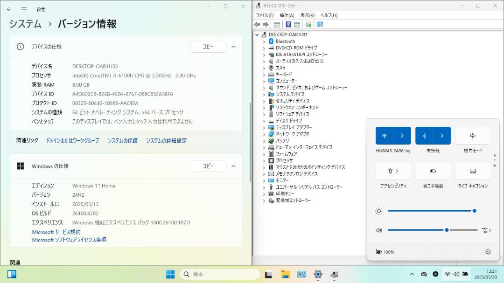Viewport: 504px width, 283px height.
Task: Open Microsoft サービス規約 link
Action: 56,232
